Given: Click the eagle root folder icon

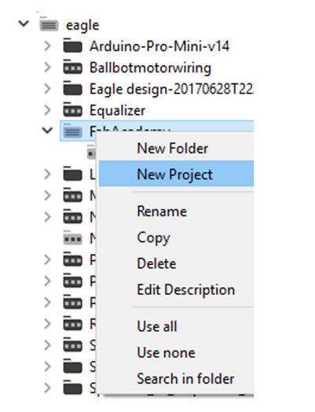Looking at the screenshot, I should click(x=49, y=25).
